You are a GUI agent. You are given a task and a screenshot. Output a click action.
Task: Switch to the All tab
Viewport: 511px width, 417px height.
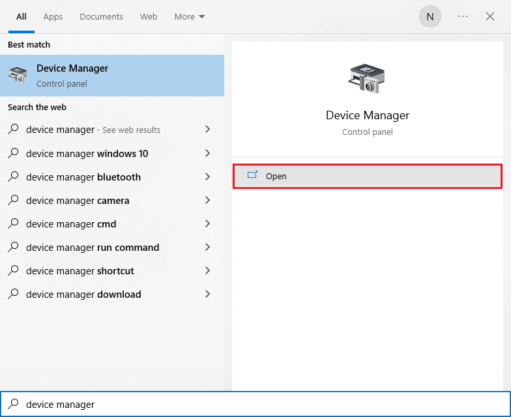pyautogui.click(x=21, y=17)
